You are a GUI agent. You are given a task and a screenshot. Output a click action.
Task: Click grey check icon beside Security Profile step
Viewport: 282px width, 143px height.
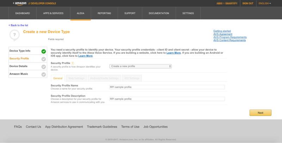coord(43,59)
